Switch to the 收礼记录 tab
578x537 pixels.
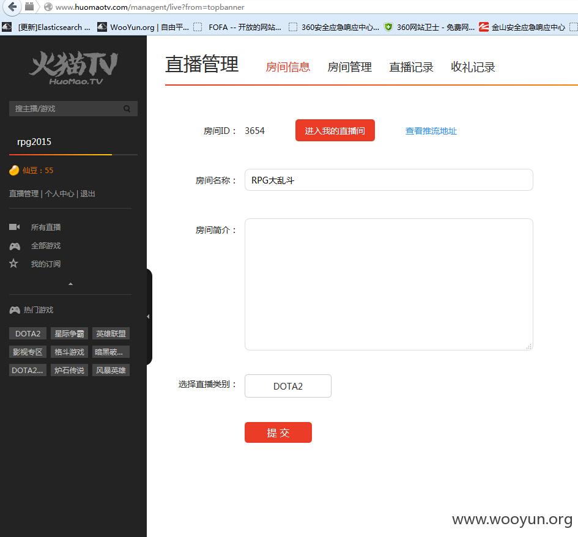click(x=473, y=67)
